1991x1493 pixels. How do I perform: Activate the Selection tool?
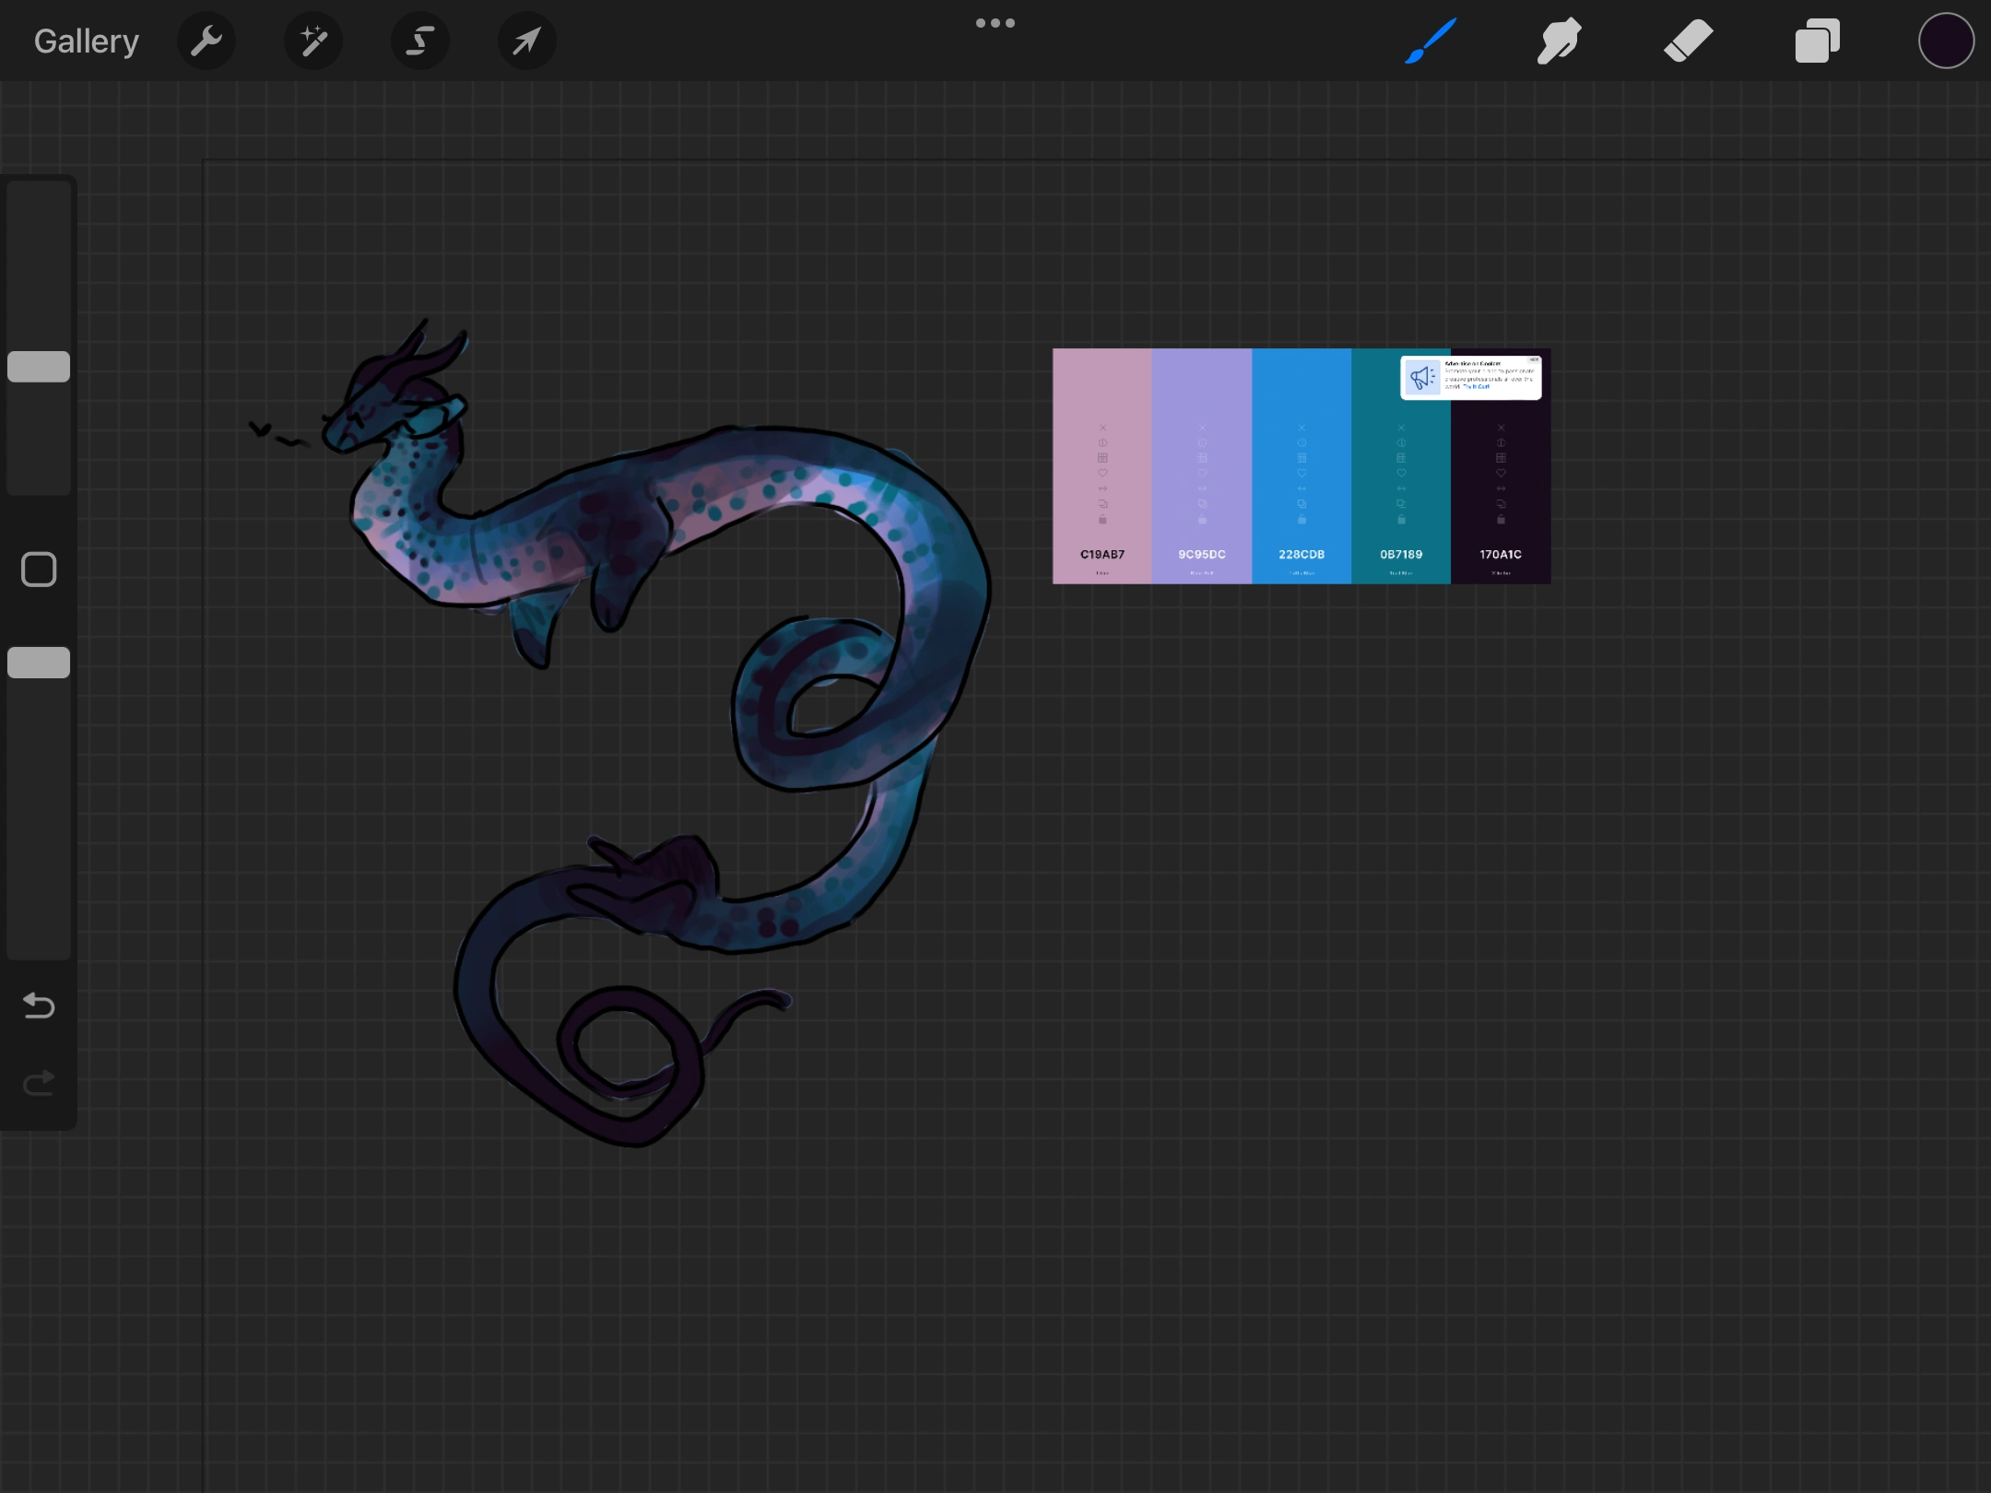click(x=420, y=41)
